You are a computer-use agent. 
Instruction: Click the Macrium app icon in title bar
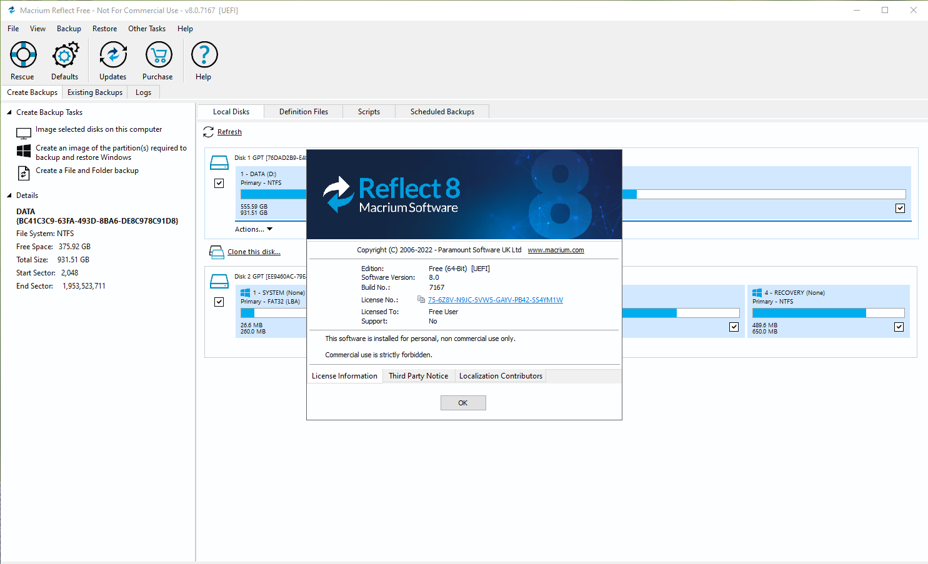pyautogui.click(x=11, y=10)
